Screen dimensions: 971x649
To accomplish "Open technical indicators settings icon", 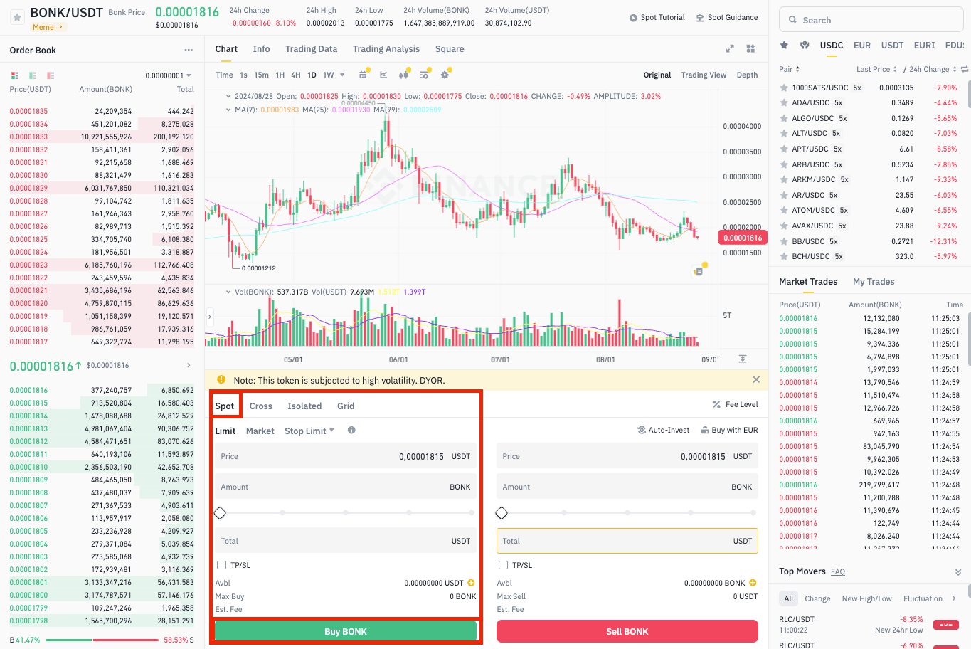I will pyautogui.click(x=425, y=75).
